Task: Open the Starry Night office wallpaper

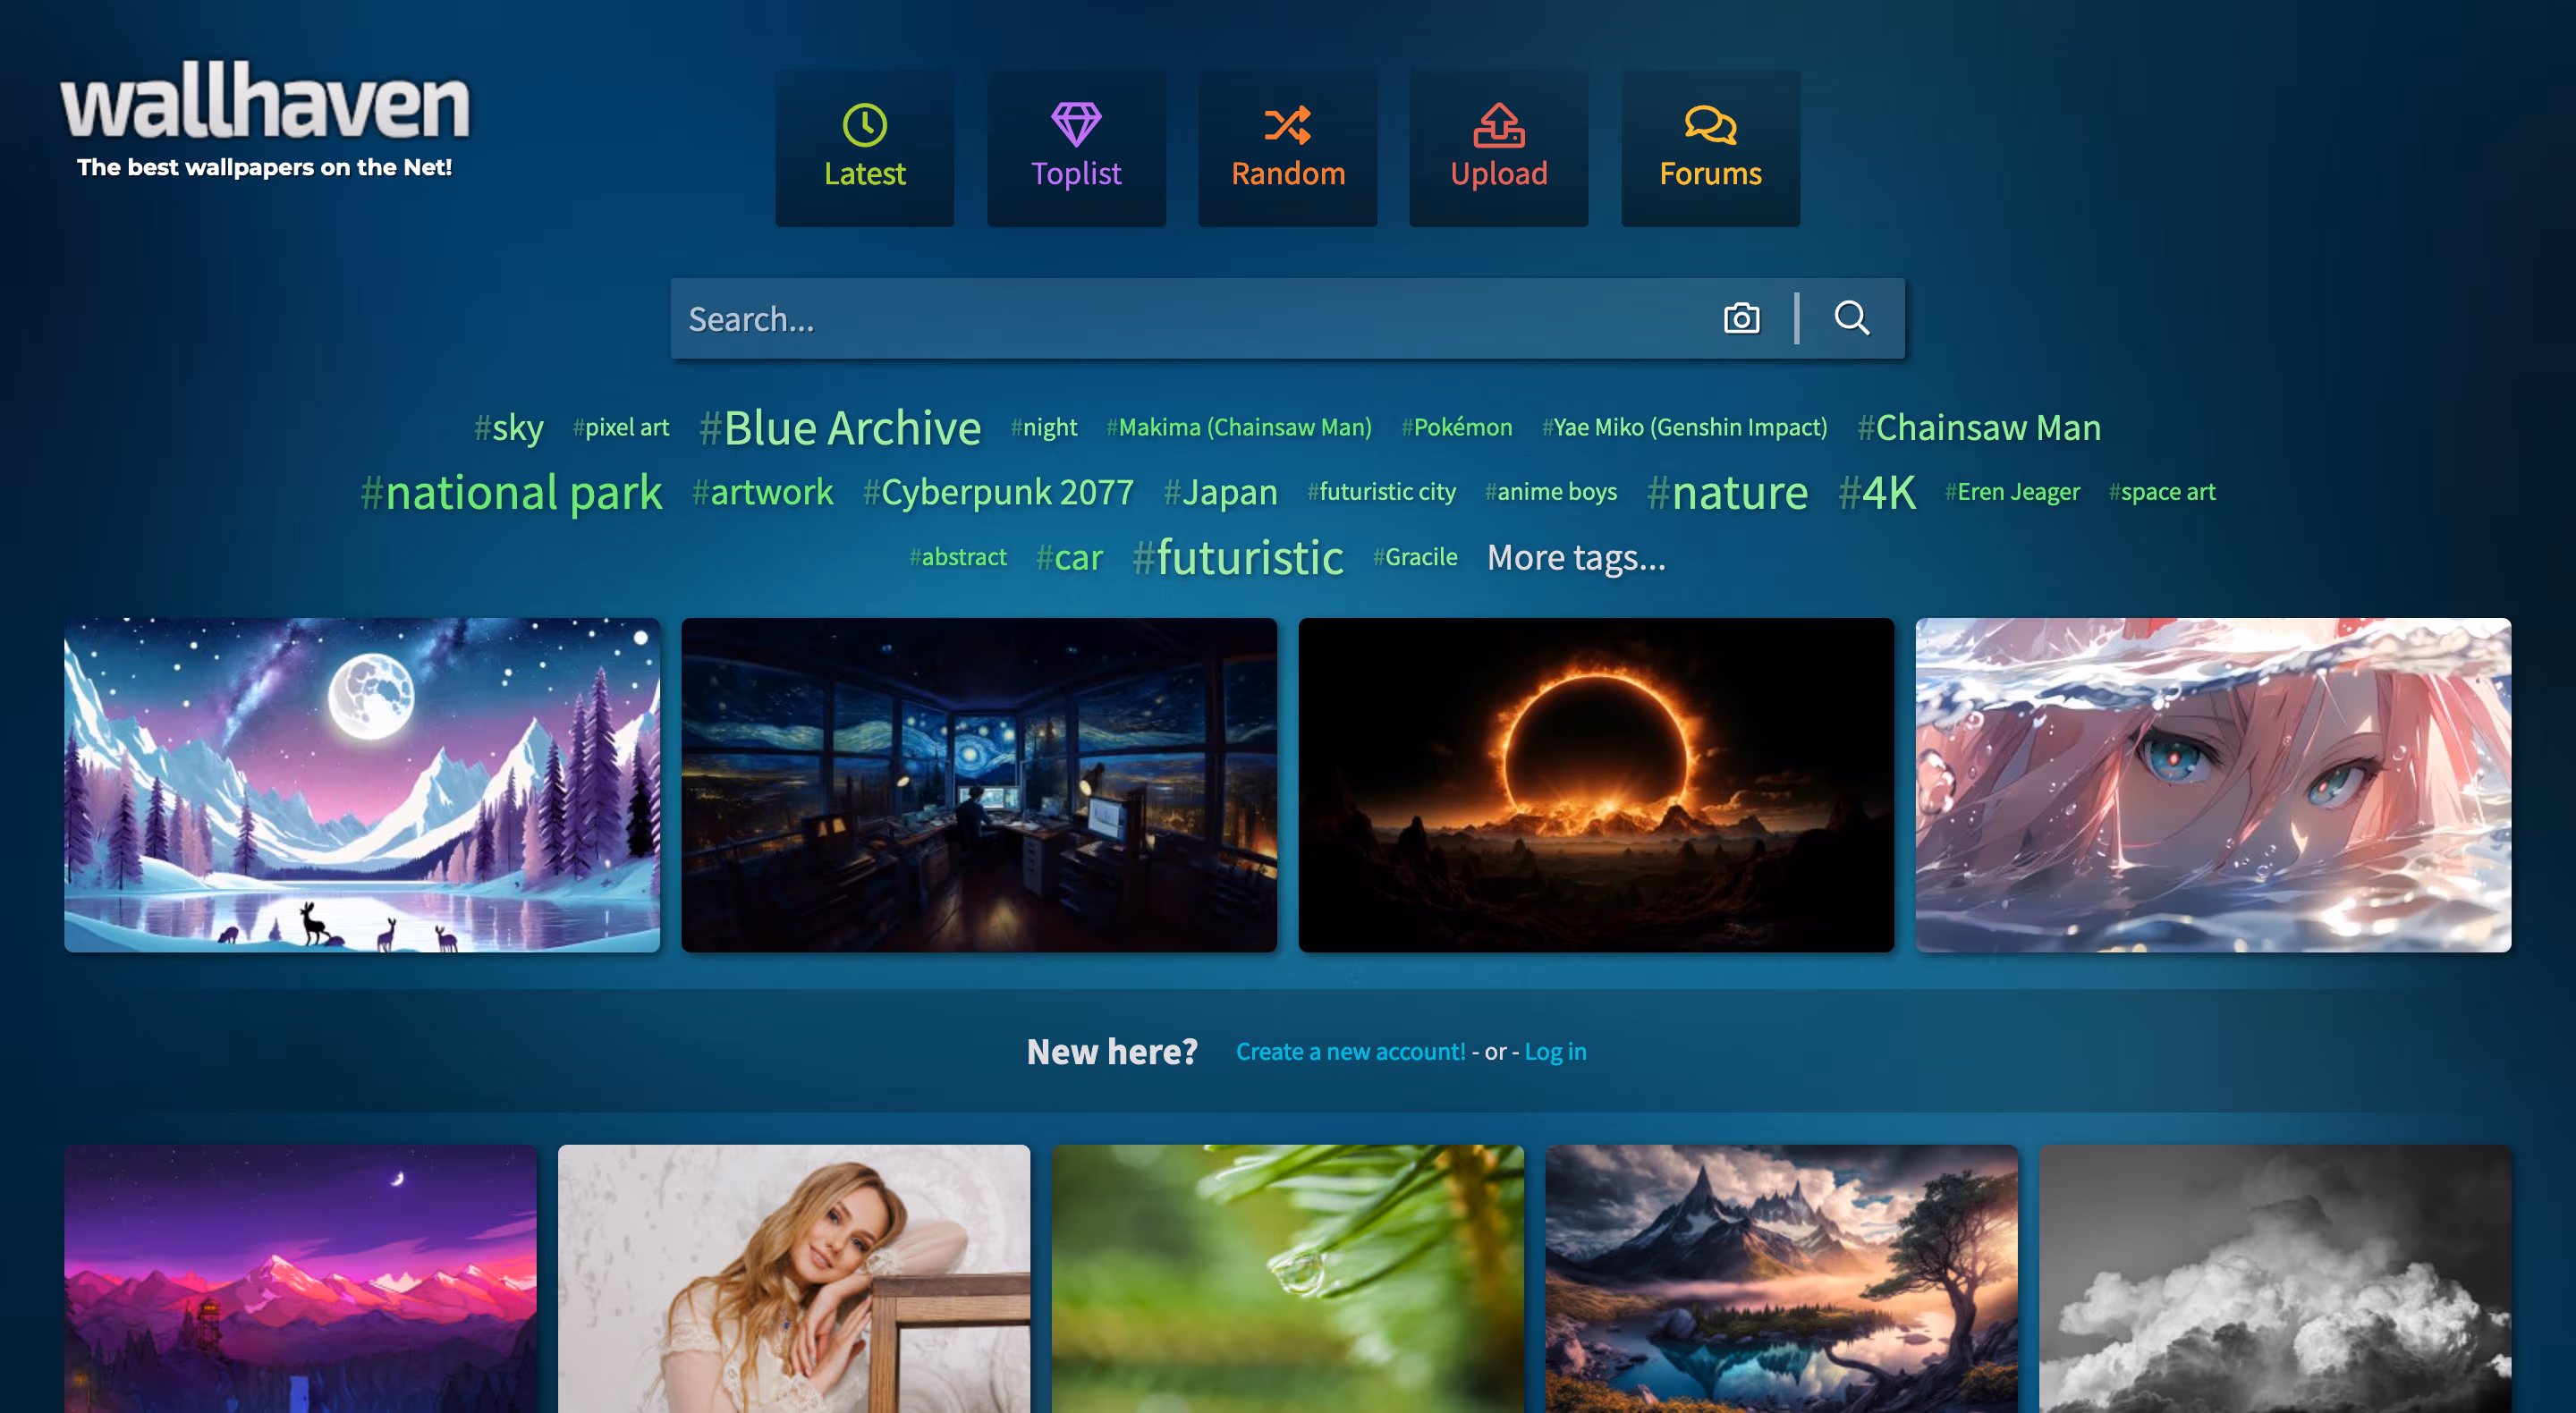Action: click(979, 785)
